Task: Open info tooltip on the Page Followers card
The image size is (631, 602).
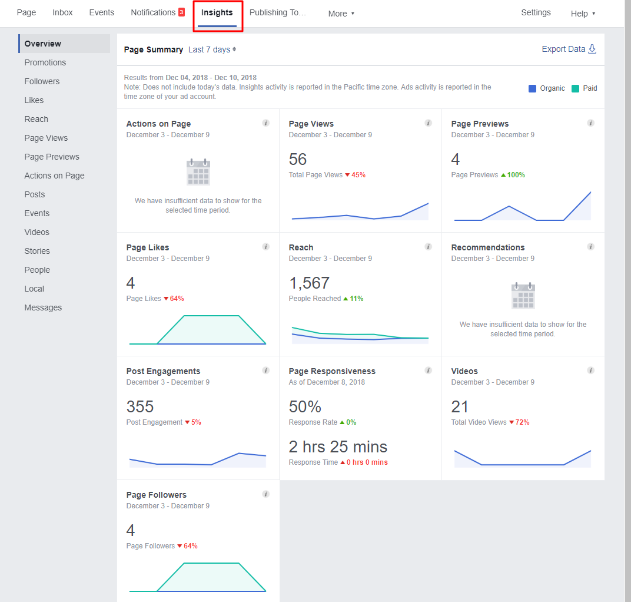Action: click(265, 494)
